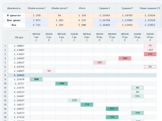
Task: Click average P value 1.13942
Action: 127,25
